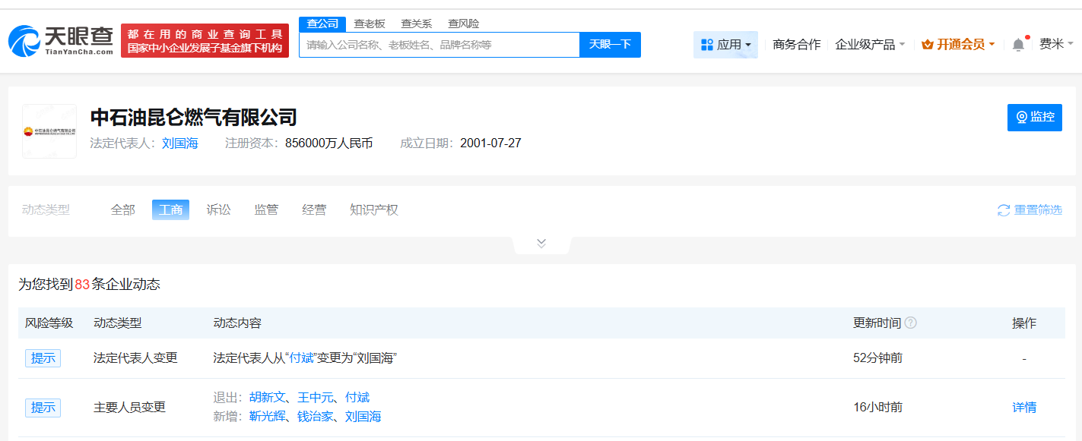Expand the filter panel chevron
This screenshot has width=1082, height=441.
pos(541,243)
